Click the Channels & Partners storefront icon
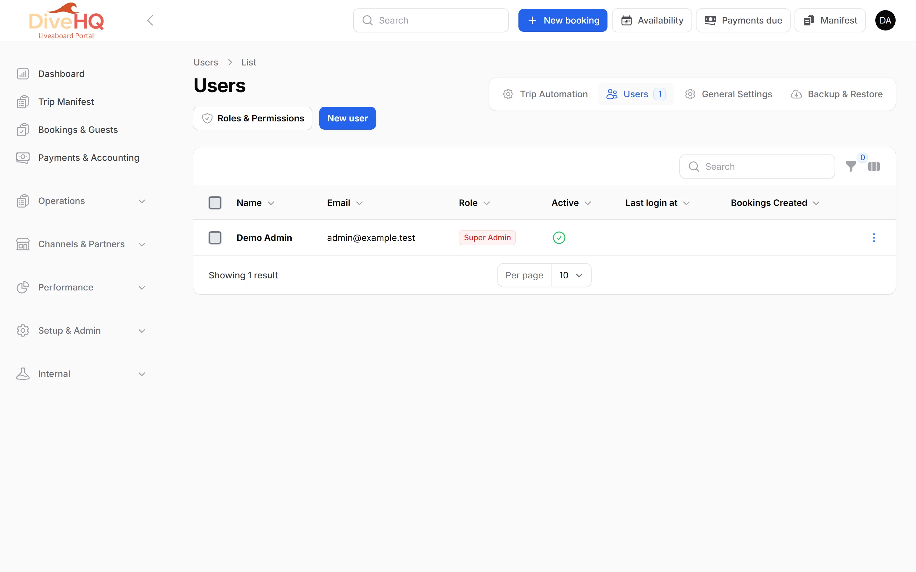Image resolution: width=916 pixels, height=572 pixels. (23, 244)
